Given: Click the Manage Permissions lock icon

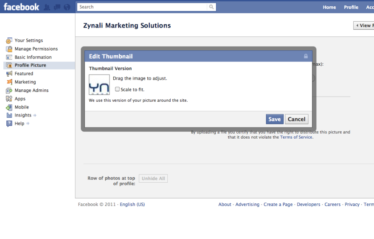Looking at the screenshot, I should [9, 49].
